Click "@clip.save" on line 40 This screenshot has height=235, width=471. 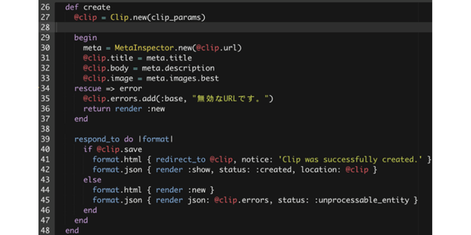click(119, 150)
